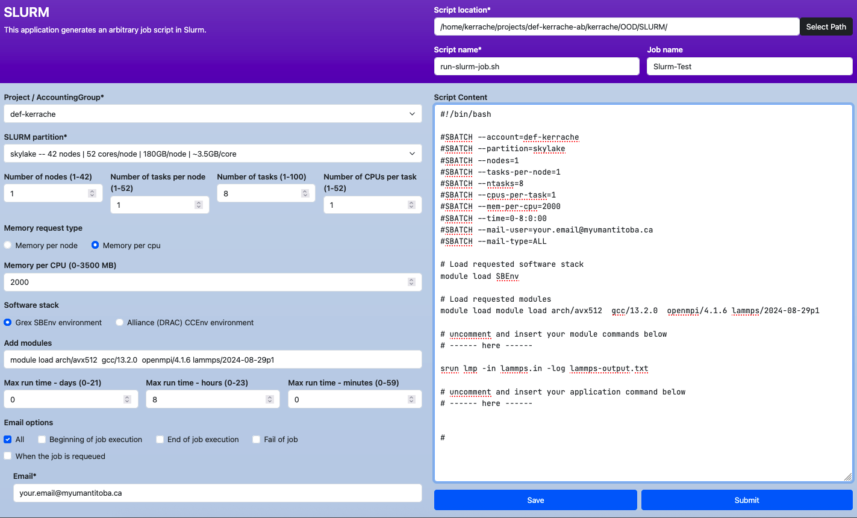Click the max run time days stepper
The height and width of the screenshot is (518, 857).
click(x=127, y=399)
